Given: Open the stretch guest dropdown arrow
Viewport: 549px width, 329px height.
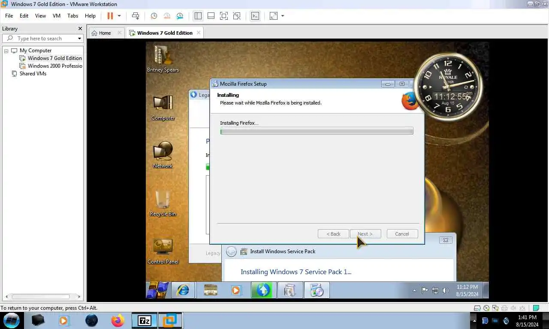Looking at the screenshot, I should click(x=283, y=16).
